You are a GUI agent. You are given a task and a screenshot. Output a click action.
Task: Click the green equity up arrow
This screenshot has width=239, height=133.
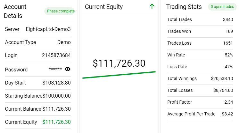152,6
